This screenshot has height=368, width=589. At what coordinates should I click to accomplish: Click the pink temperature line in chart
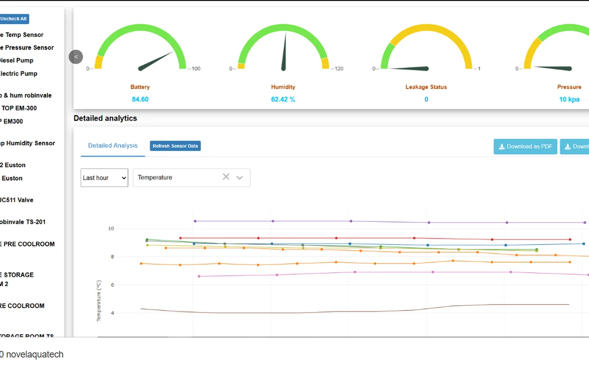pyautogui.click(x=393, y=272)
